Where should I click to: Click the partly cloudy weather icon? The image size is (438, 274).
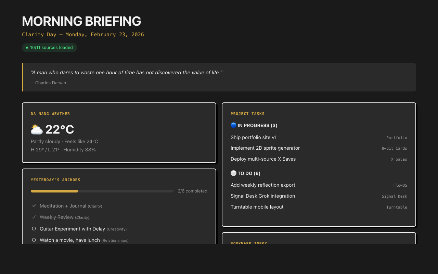(36, 129)
